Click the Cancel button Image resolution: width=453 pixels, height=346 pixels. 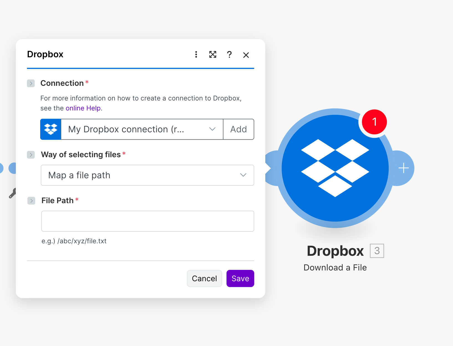pos(204,278)
